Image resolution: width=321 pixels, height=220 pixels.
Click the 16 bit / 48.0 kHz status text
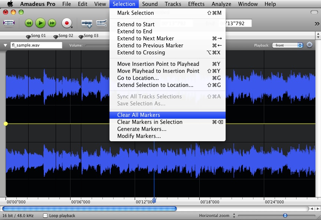18,216
